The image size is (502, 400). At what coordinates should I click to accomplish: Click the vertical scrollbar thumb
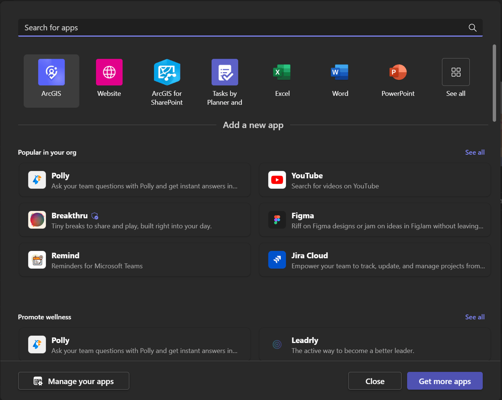[x=494, y=83]
